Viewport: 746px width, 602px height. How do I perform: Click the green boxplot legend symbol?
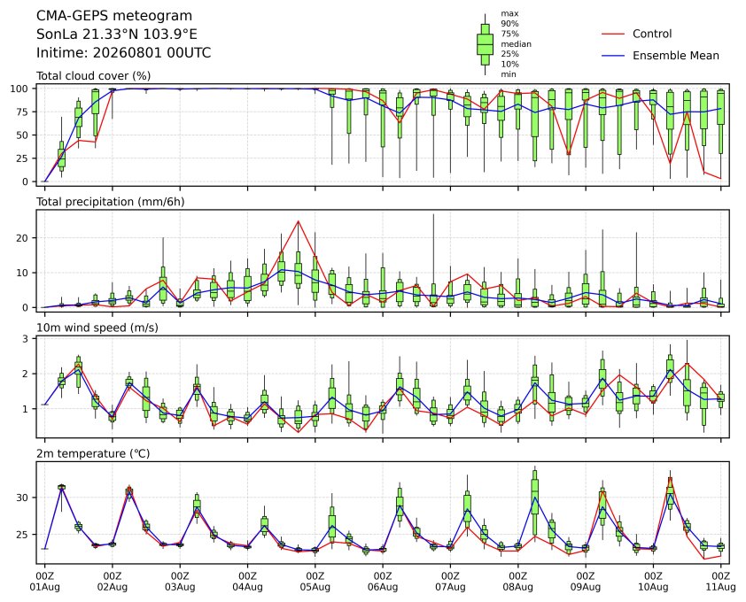(485, 44)
